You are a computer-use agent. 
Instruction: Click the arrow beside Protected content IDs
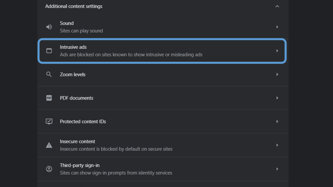pyautogui.click(x=277, y=121)
